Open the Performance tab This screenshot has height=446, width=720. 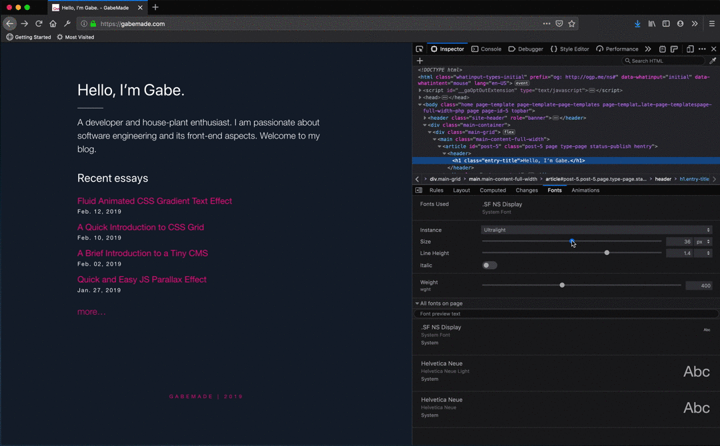click(x=617, y=49)
